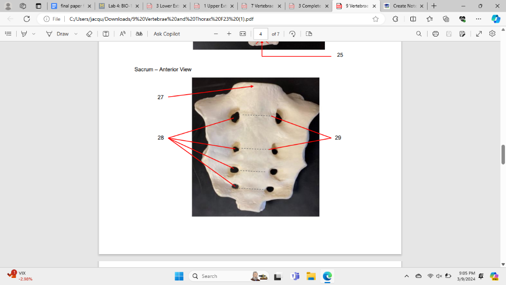Open the PDF find search icon
Image resolution: width=506 pixels, height=285 pixels.
(x=418, y=34)
